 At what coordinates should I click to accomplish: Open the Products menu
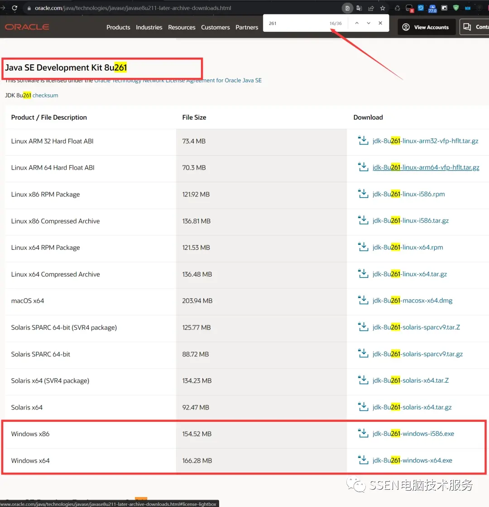118,27
